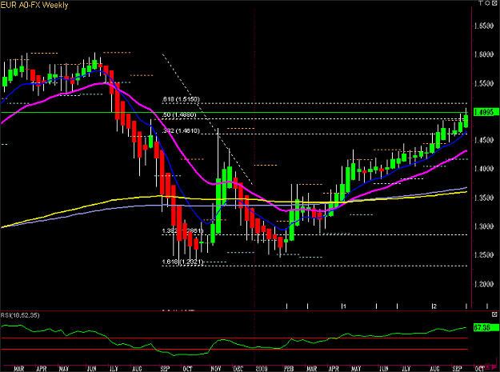Click the EUR A0-FX Weekly chart title
The width and height of the screenshot is (500, 372).
tap(34, 5)
